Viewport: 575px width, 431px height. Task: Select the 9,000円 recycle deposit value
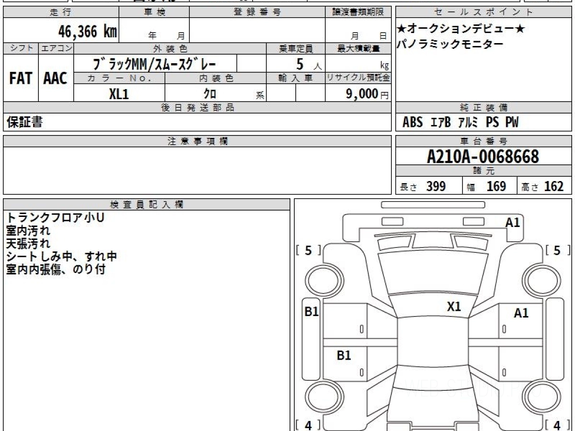pyautogui.click(x=367, y=94)
